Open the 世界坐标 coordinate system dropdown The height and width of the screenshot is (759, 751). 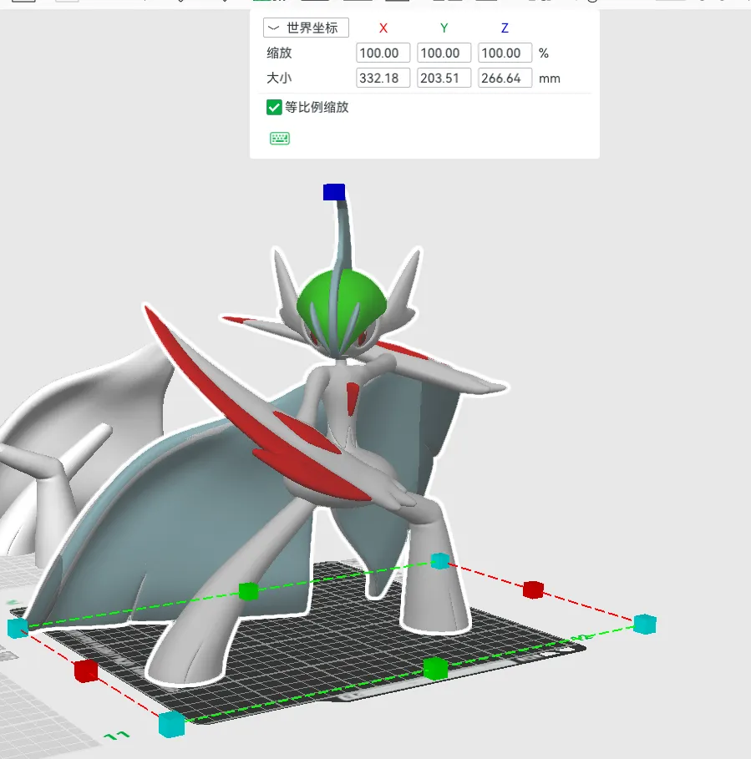[x=306, y=28]
